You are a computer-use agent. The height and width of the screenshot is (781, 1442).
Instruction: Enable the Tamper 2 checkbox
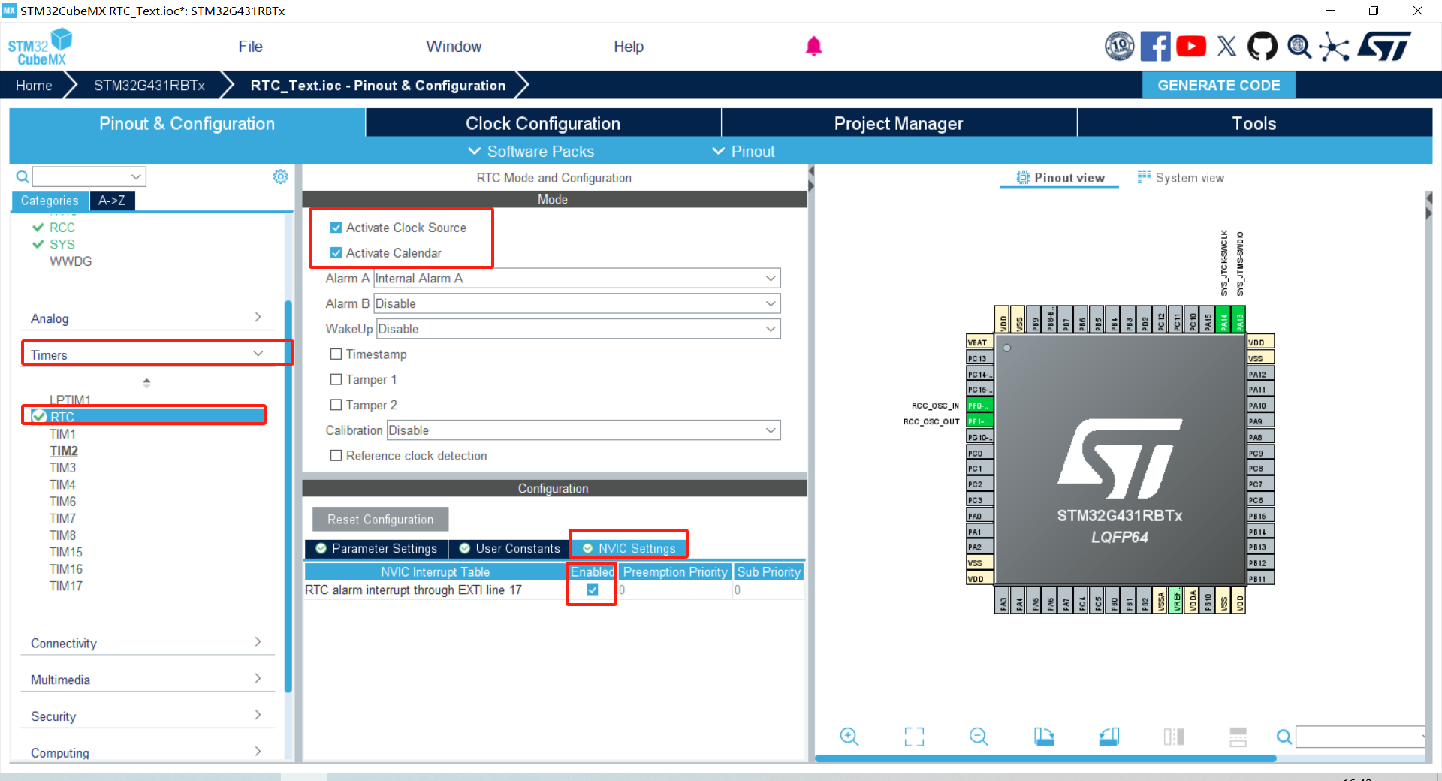click(336, 405)
